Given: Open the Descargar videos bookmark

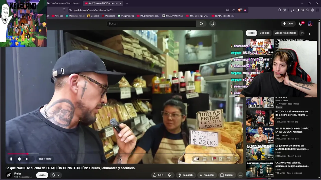Looking at the screenshot, I should (x=75, y=16).
